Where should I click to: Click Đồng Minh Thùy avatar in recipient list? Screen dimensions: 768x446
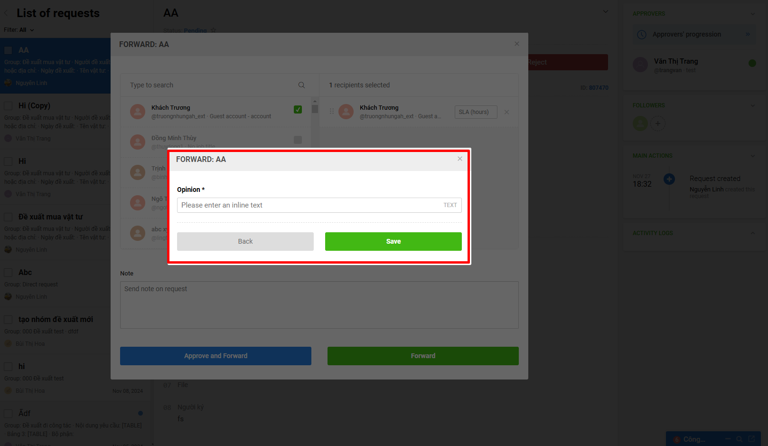138,142
